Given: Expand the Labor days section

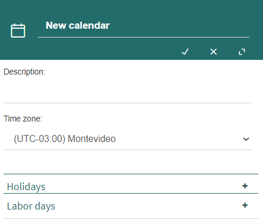Looking at the screenshot, I should 131,206.
